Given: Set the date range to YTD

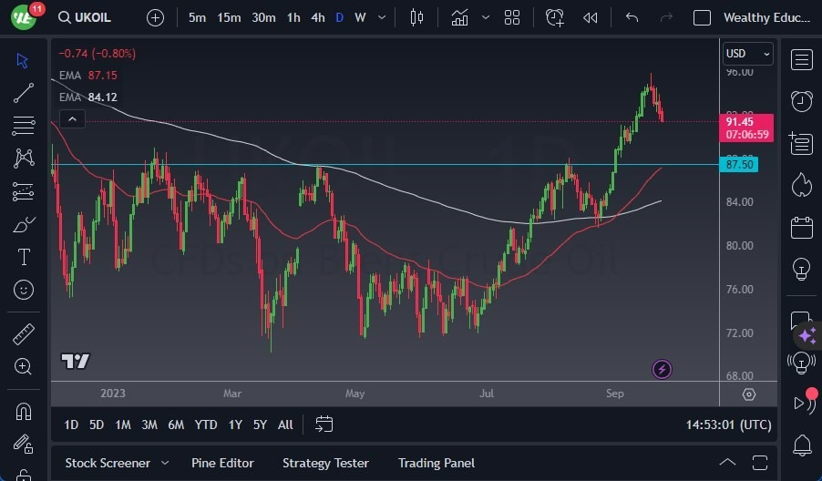Looking at the screenshot, I should click(206, 425).
